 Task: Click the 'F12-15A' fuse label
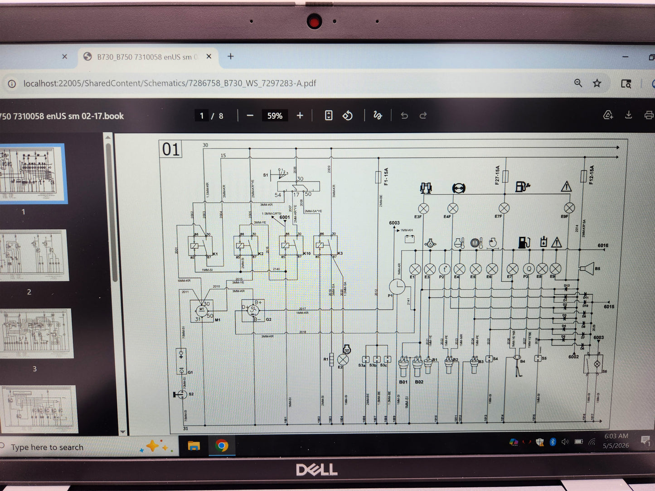click(x=592, y=174)
